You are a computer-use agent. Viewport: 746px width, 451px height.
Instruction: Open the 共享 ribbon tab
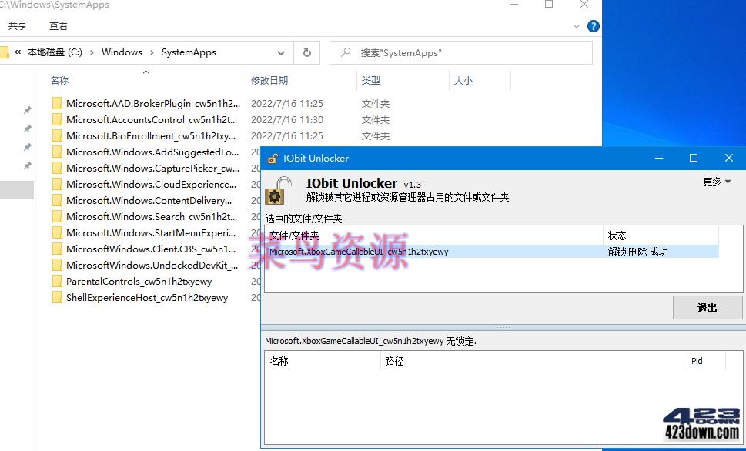18,26
